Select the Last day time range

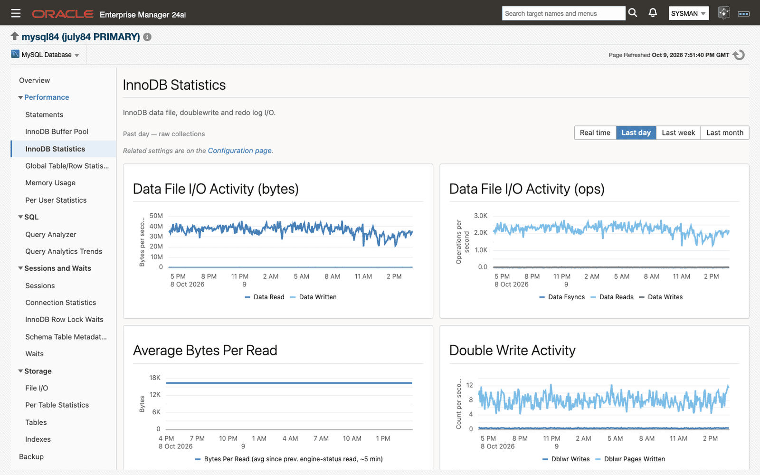click(x=636, y=133)
